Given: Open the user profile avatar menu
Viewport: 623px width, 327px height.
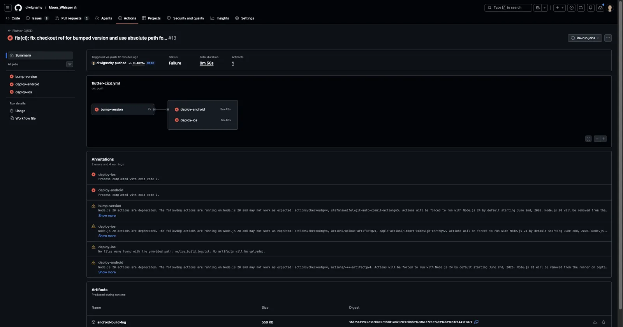Looking at the screenshot, I should [610, 8].
